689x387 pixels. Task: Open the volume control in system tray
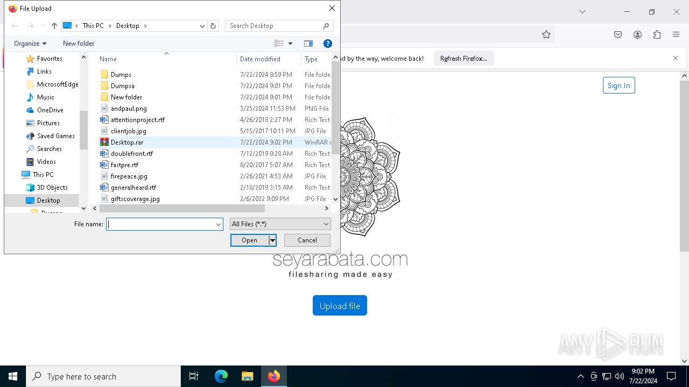coord(620,376)
